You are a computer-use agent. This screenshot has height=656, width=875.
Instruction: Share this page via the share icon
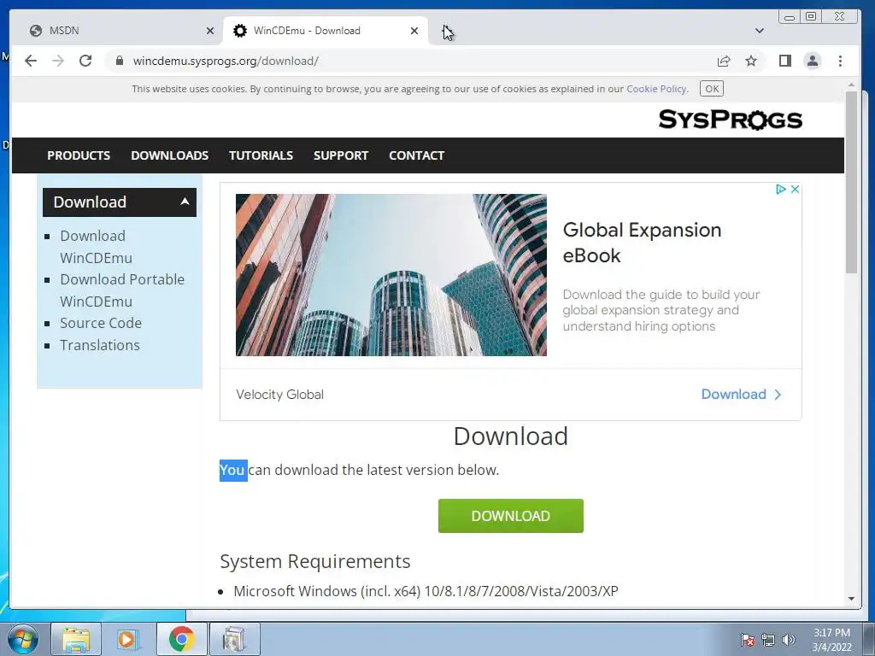[724, 61]
